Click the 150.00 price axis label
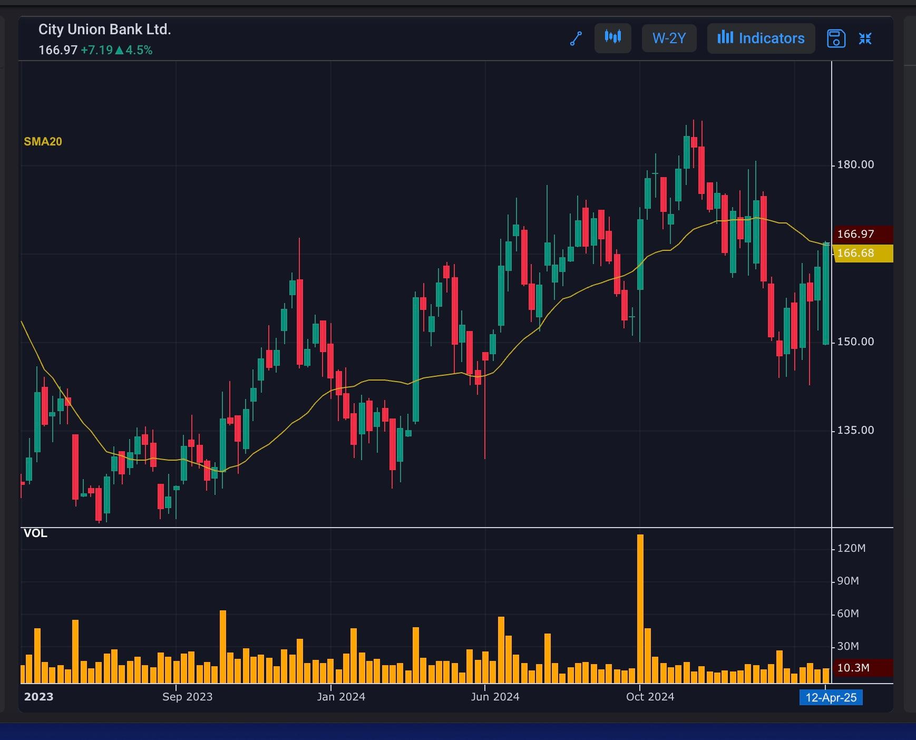Viewport: 916px width, 740px height. click(855, 342)
